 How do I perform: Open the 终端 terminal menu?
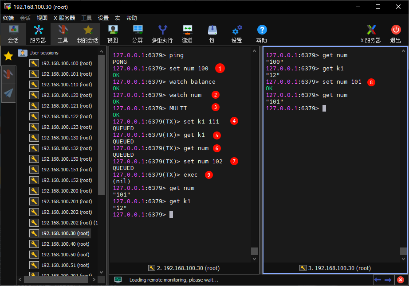click(x=8, y=18)
